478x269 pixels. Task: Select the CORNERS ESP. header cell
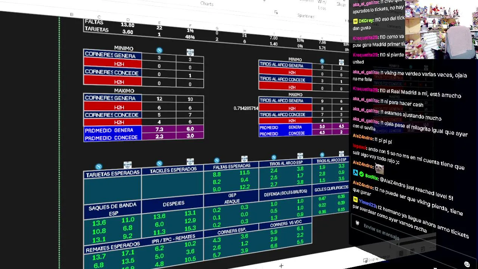[x=232, y=231]
